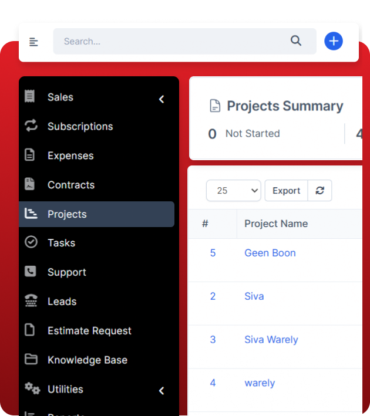Viewport: 370px width, 416px height.
Task: Expand the Sales submenu chevron
Action: click(x=162, y=99)
